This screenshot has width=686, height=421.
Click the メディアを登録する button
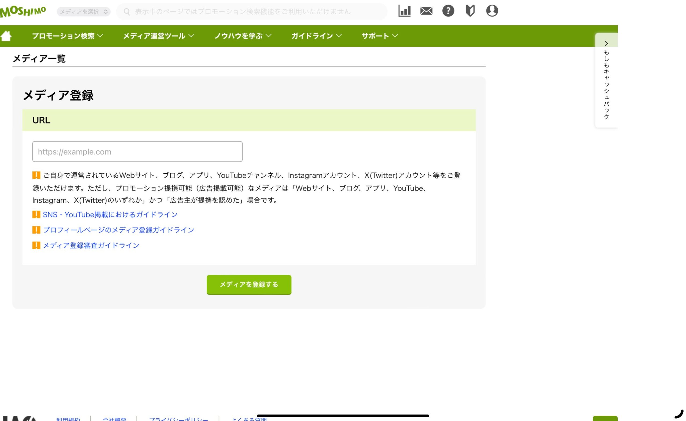coord(249,285)
